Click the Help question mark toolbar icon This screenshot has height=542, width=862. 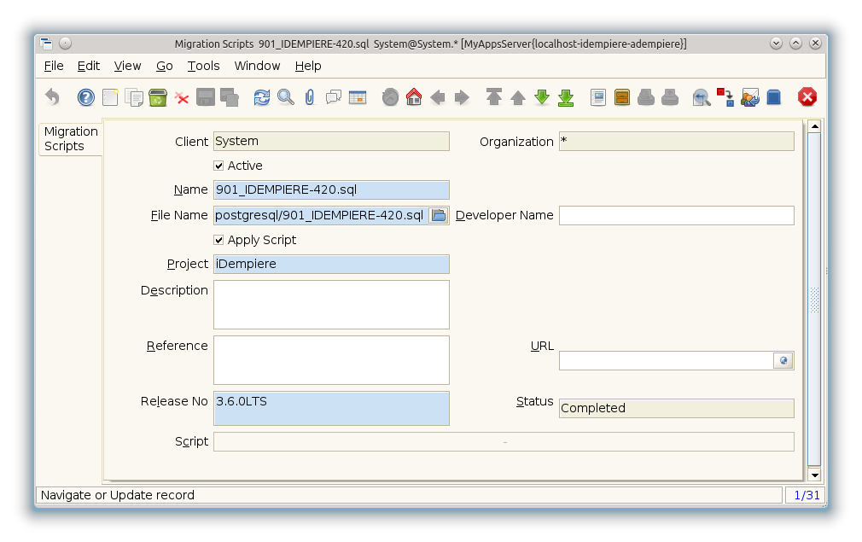pyautogui.click(x=85, y=97)
